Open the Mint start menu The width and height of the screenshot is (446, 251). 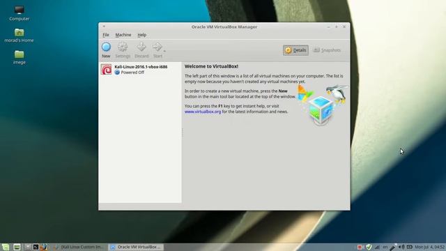click(x=6, y=247)
